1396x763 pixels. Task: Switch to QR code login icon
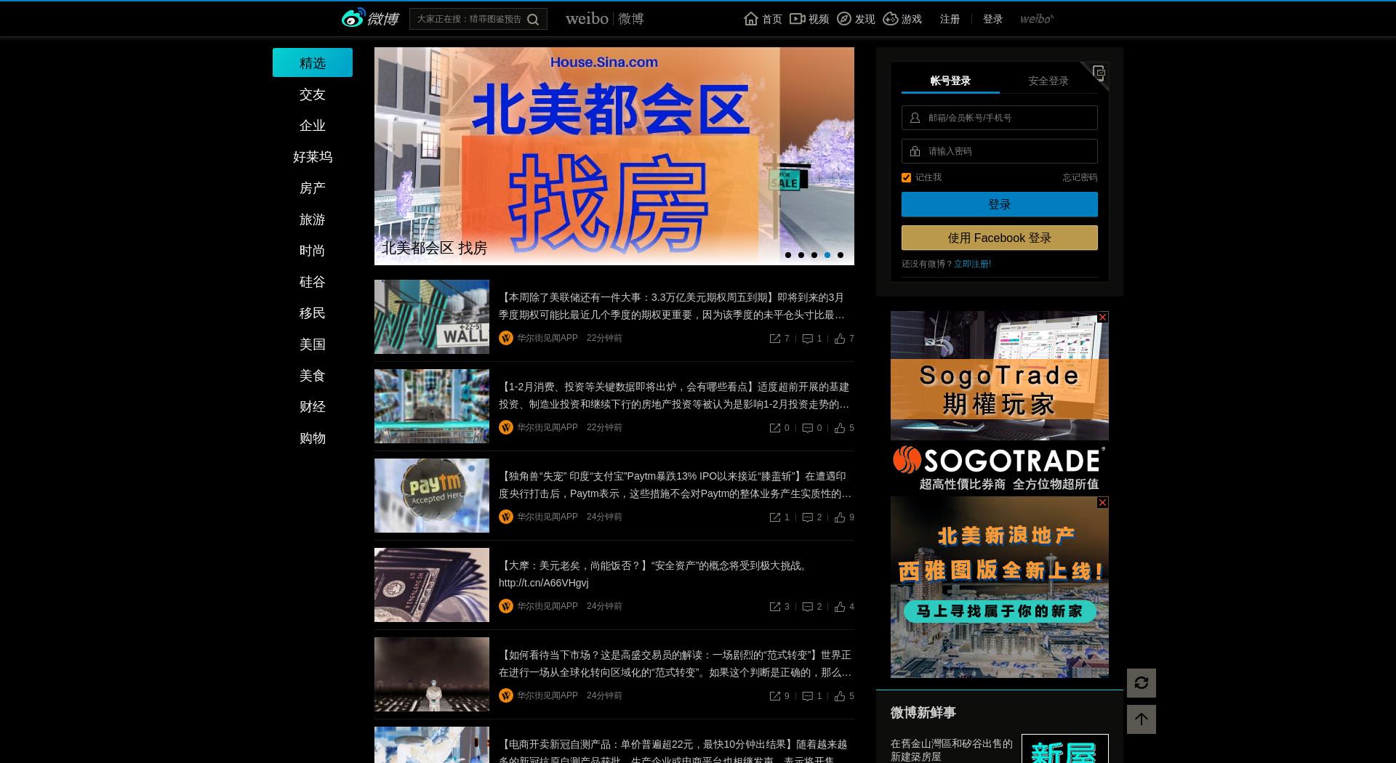[1099, 72]
